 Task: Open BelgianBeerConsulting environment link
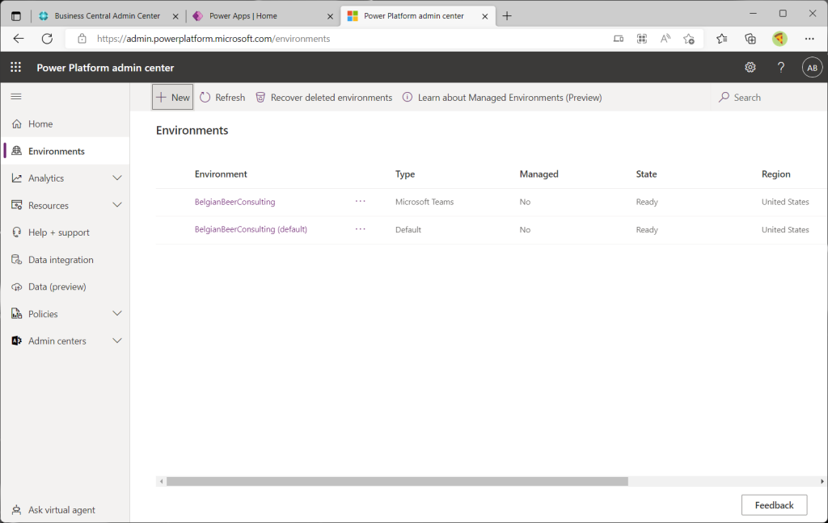pyautogui.click(x=235, y=202)
